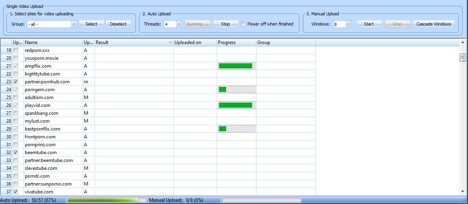Select the pornprinz.com row name

tap(40, 145)
